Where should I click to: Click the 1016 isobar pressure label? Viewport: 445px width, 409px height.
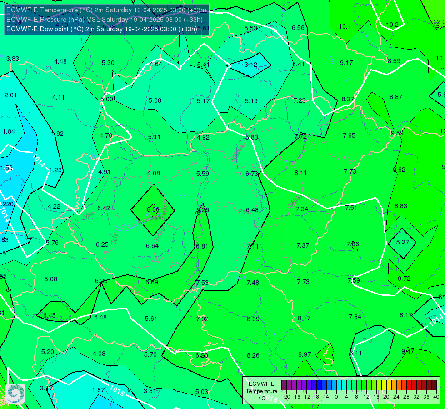click(117, 390)
